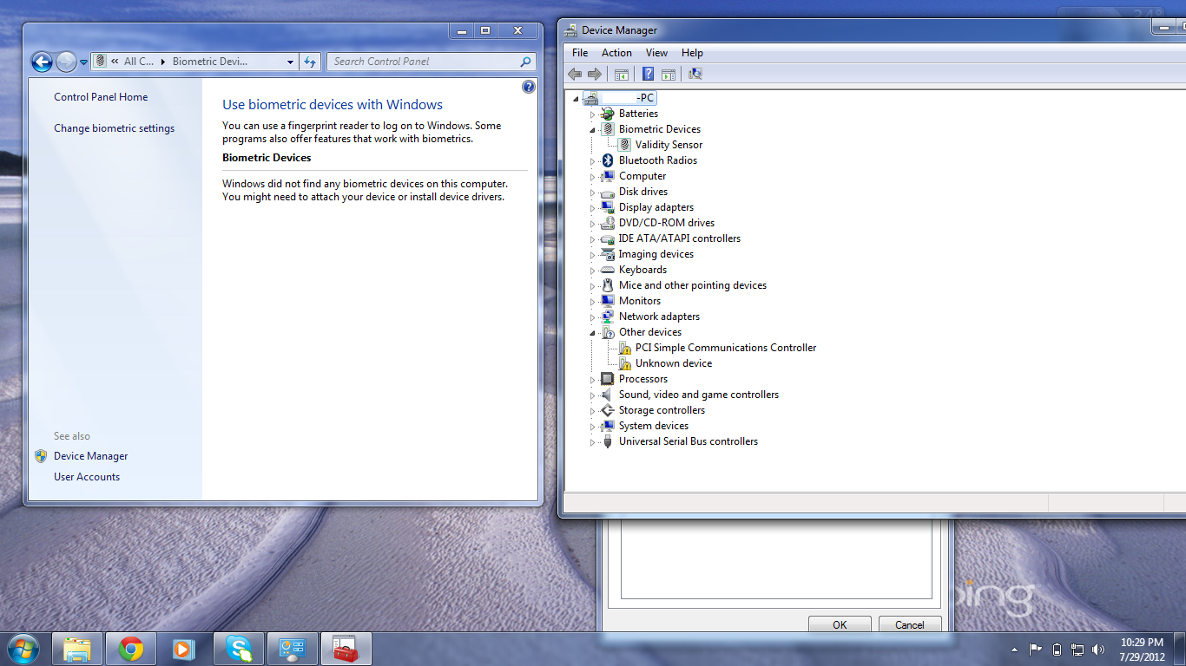Open the Action menu in Device Manager

[616, 53]
